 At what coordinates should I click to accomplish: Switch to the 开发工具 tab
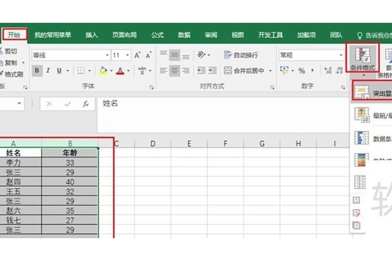click(270, 35)
